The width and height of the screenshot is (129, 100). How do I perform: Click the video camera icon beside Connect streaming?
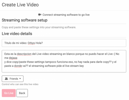coord(40,15)
